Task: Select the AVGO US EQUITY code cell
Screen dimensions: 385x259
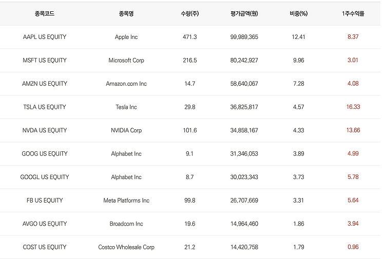Action: point(45,224)
